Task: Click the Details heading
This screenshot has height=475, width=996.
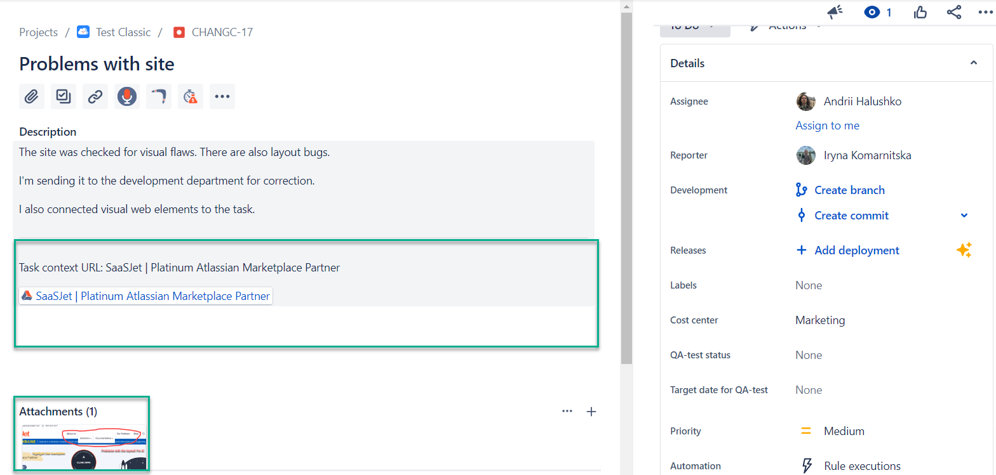Action: (687, 63)
